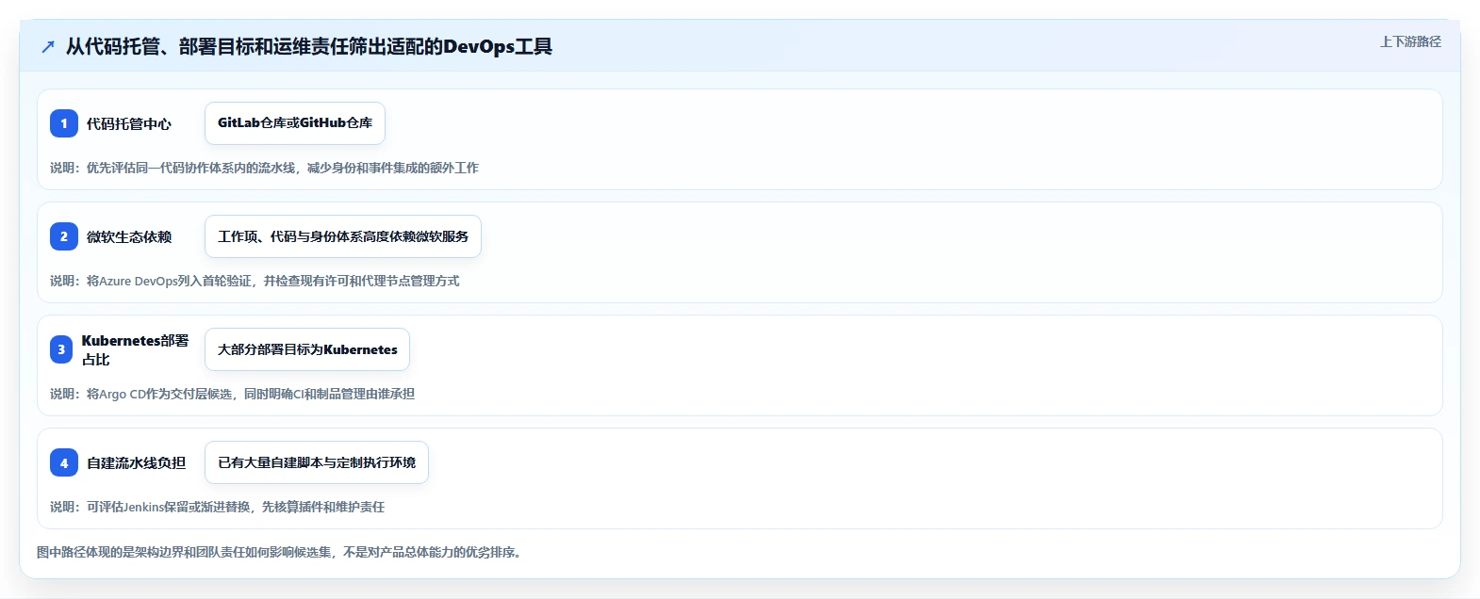This screenshot has height=599, width=1480.
Task: Select the 工作项、代码与身份体系高度依赖微软服务 chip
Action: coord(343,236)
